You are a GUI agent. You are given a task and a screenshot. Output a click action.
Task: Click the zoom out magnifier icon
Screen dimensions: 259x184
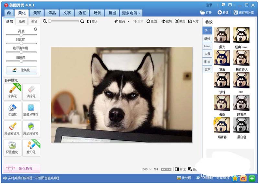coord(45,21)
